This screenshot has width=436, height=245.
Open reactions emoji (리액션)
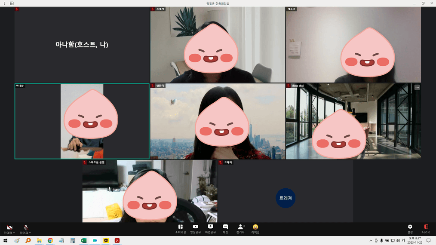pyautogui.click(x=255, y=229)
